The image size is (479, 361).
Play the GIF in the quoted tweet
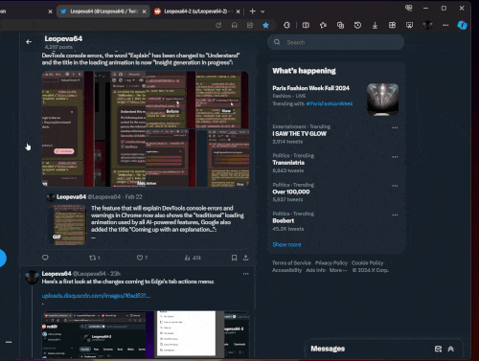67,225
